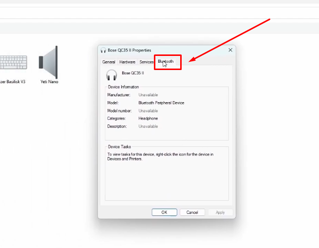
Task: Switch to the General tab
Action: [x=109, y=62]
